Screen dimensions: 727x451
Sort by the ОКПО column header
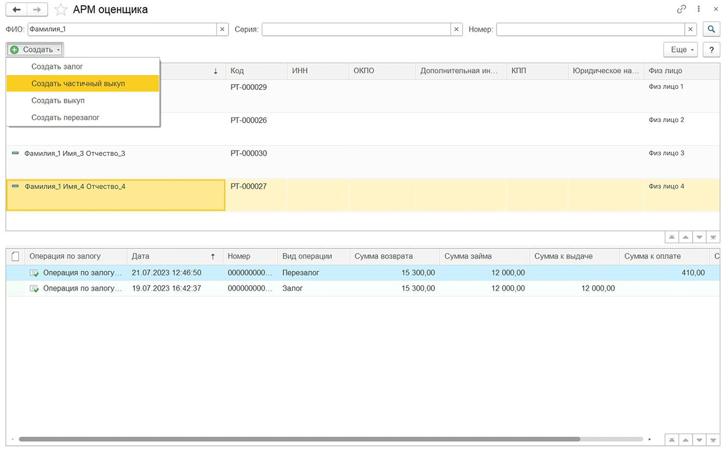pos(382,71)
